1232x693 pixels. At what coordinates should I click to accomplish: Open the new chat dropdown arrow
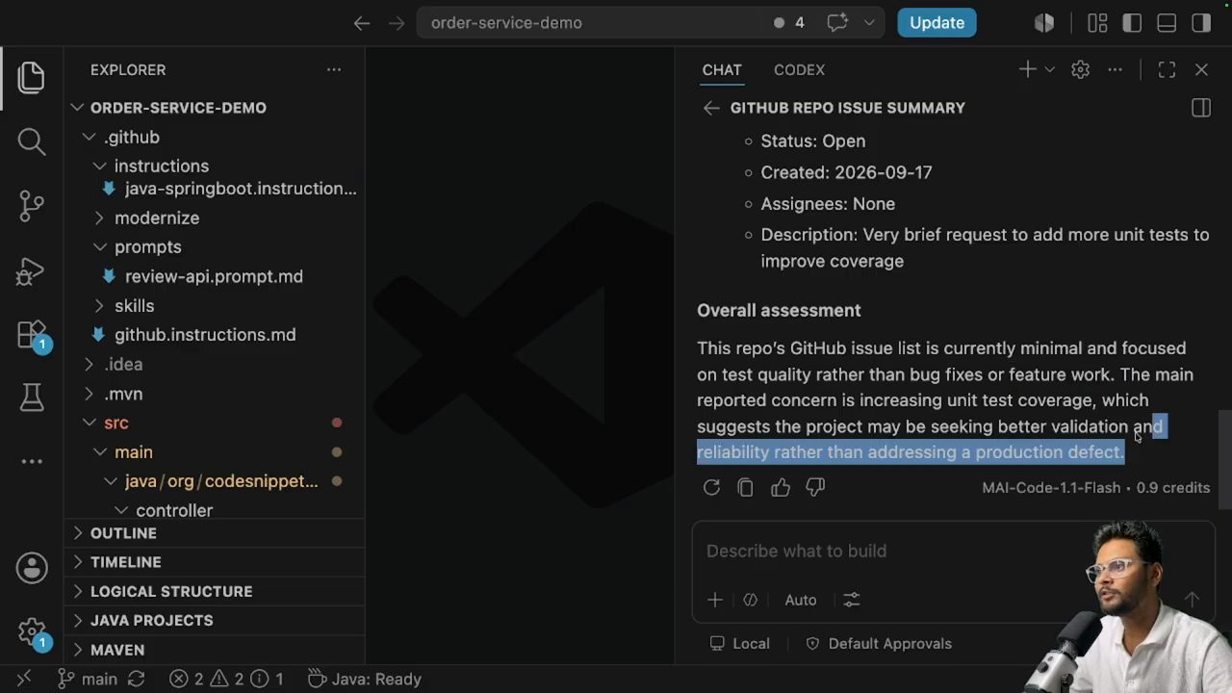click(1050, 69)
